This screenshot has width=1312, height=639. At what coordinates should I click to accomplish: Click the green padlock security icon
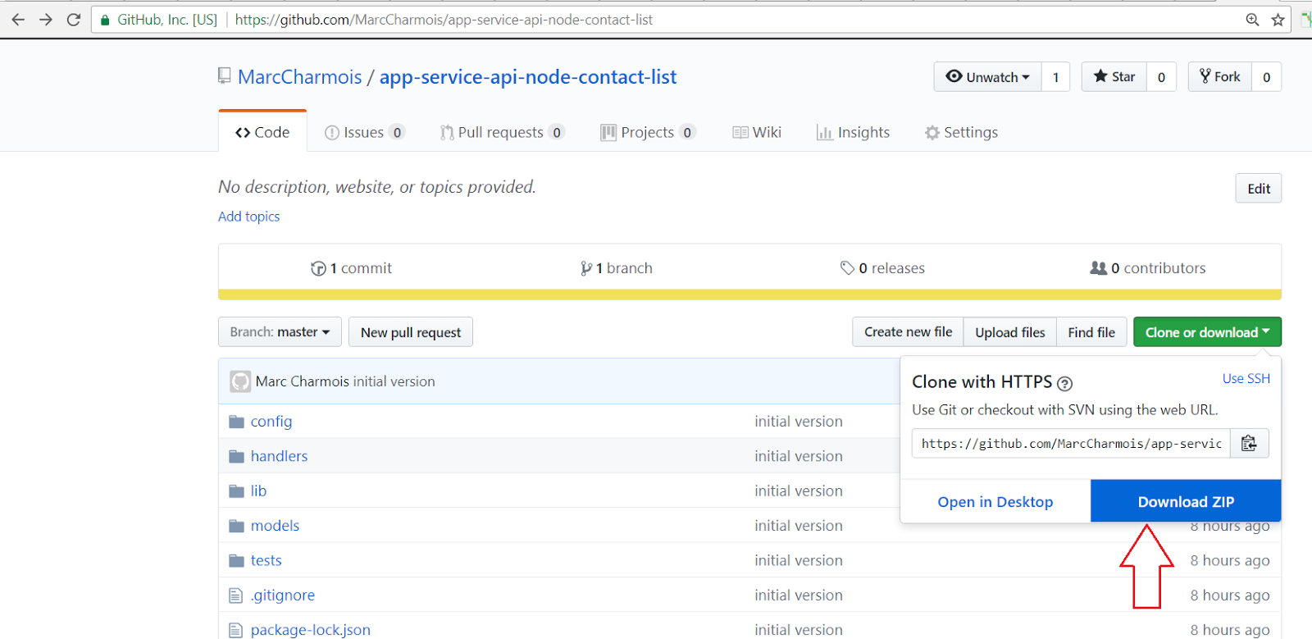(x=105, y=20)
